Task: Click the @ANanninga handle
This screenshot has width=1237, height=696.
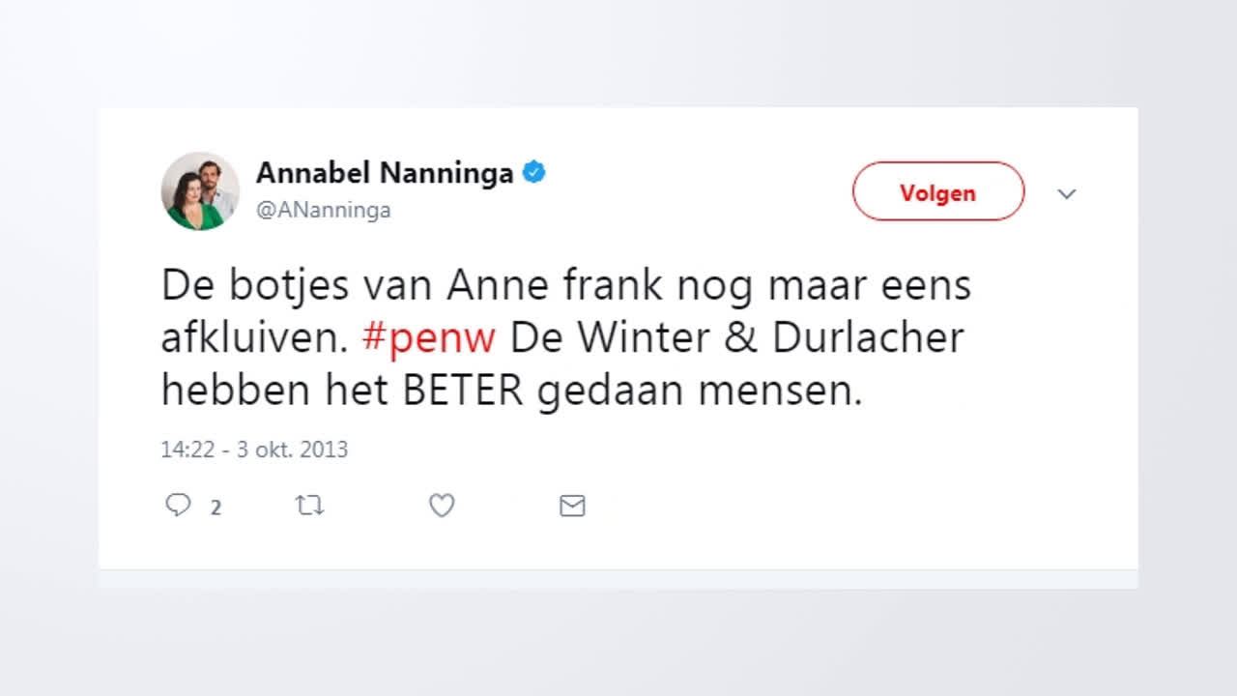Action: point(323,211)
